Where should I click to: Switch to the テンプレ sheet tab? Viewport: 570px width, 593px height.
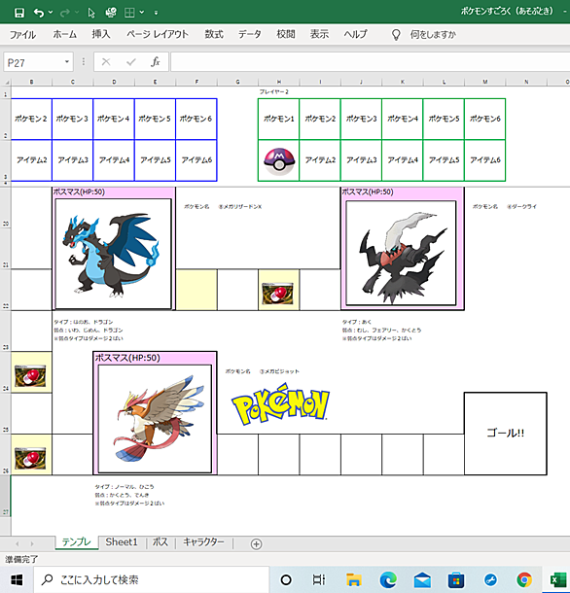[77, 542]
